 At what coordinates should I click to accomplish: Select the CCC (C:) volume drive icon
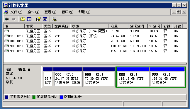click(6, 36)
